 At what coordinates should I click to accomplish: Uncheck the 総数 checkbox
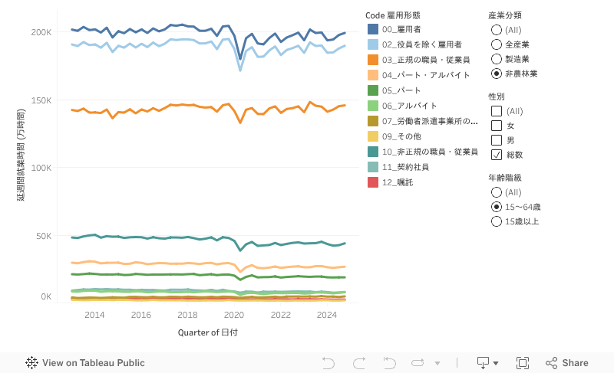(497, 155)
